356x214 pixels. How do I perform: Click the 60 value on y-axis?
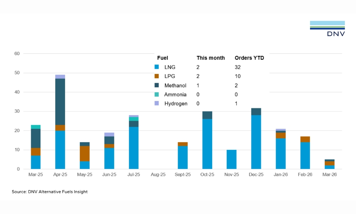[16, 54]
